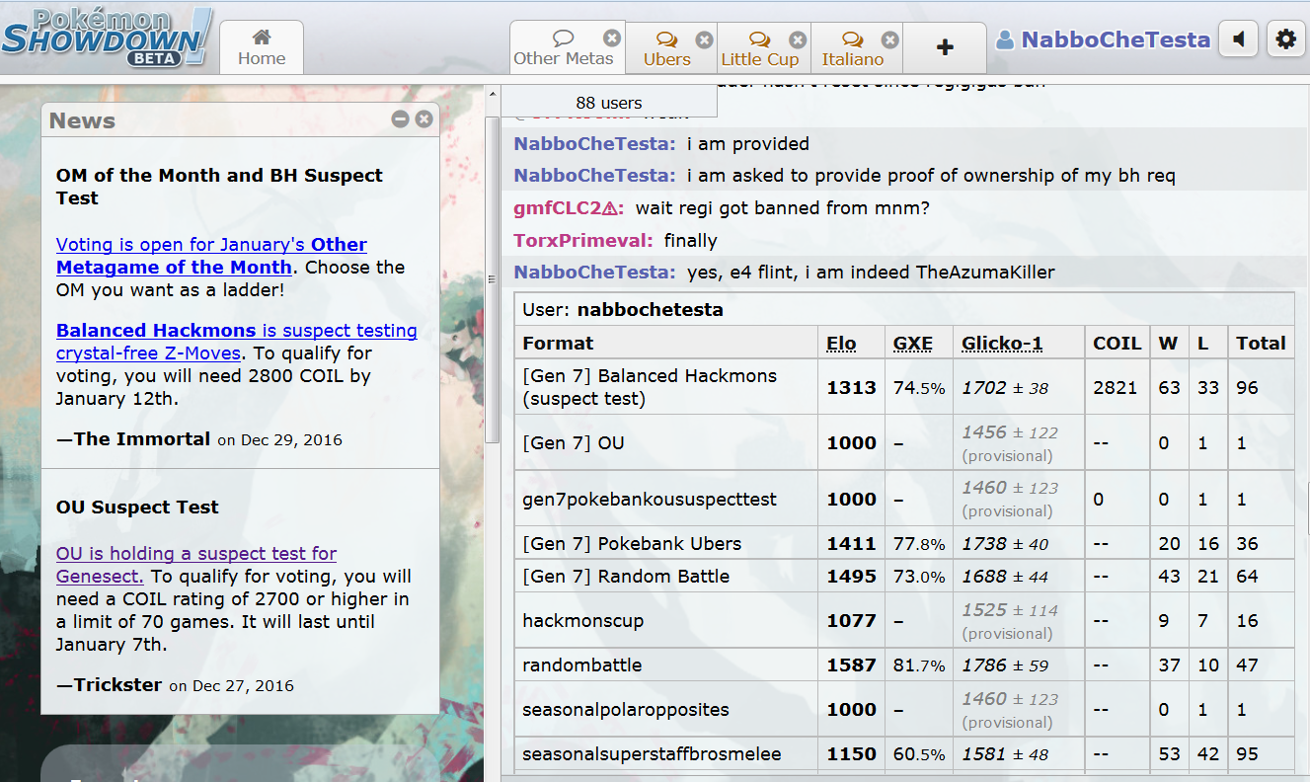Expand the 88 users list
1310x782 pixels.
tap(608, 103)
